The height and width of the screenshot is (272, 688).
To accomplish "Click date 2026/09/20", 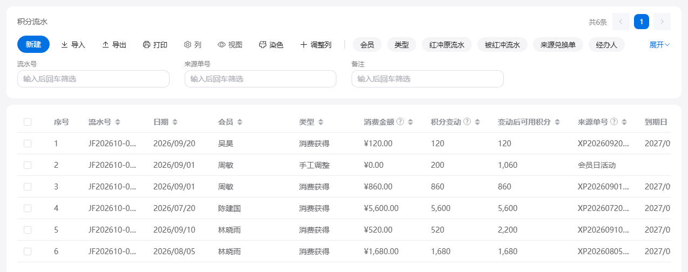I will pos(174,144).
